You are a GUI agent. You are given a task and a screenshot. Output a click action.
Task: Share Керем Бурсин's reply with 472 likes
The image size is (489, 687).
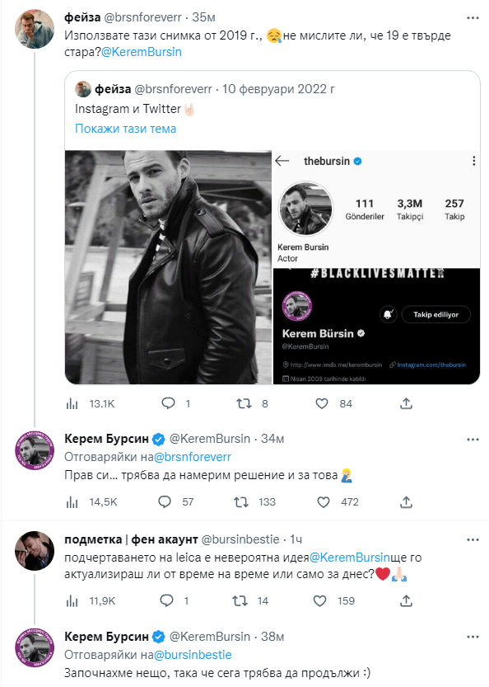[x=407, y=501]
